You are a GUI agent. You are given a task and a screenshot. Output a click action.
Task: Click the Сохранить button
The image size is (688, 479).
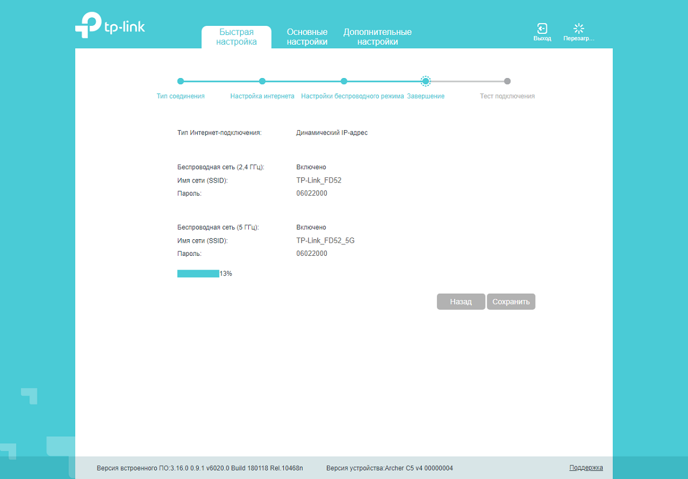(x=511, y=302)
